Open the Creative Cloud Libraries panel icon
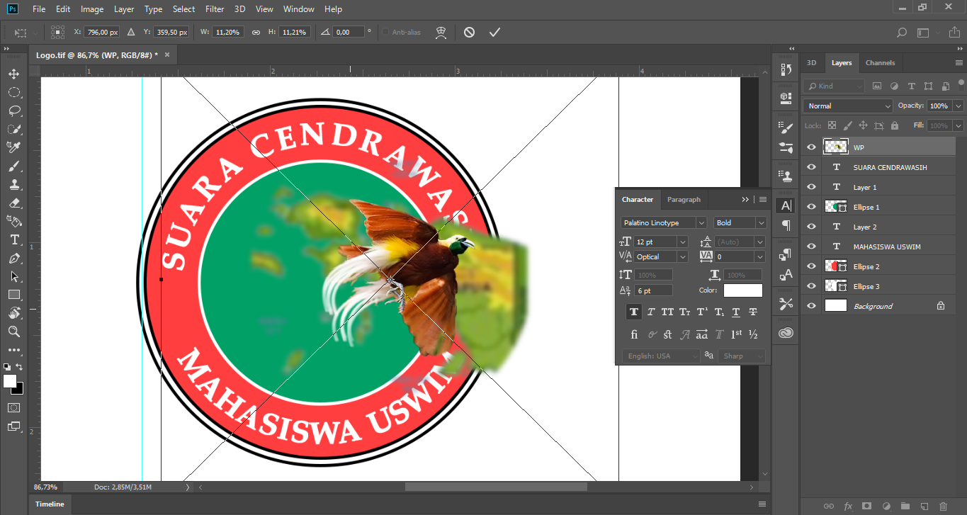Viewport: 967px width, 515px height. [x=786, y=333]
